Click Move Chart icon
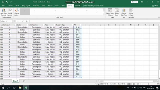Screen dimensions: 160x90 [131, 12]
